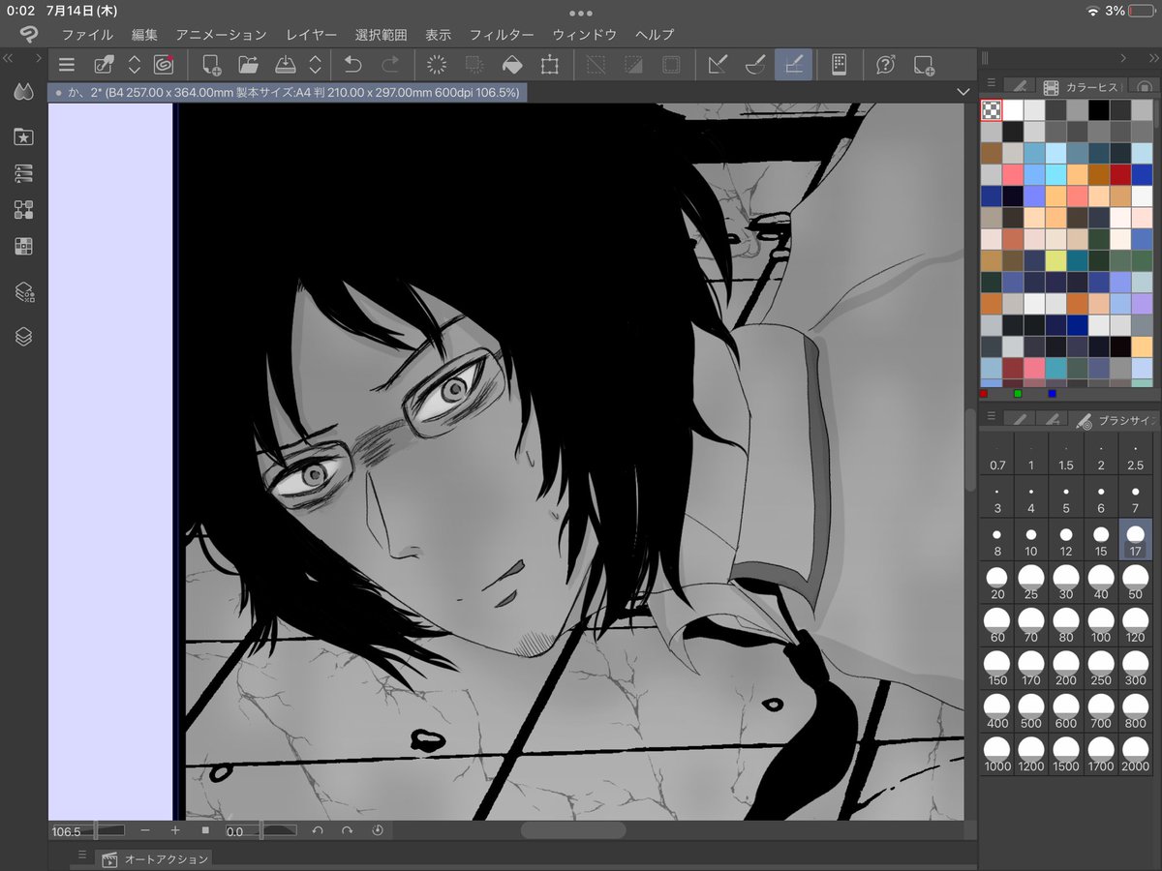The image size is (1162, 871).
Task: Toggle the highlighted snap to grid icon
Action: [x=793, y=65]
